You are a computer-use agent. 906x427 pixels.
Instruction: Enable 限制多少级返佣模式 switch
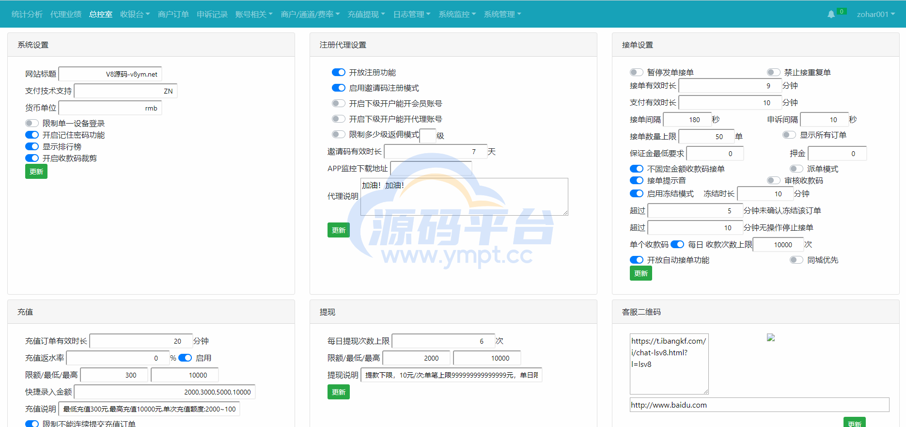click(x=339, y=134)
